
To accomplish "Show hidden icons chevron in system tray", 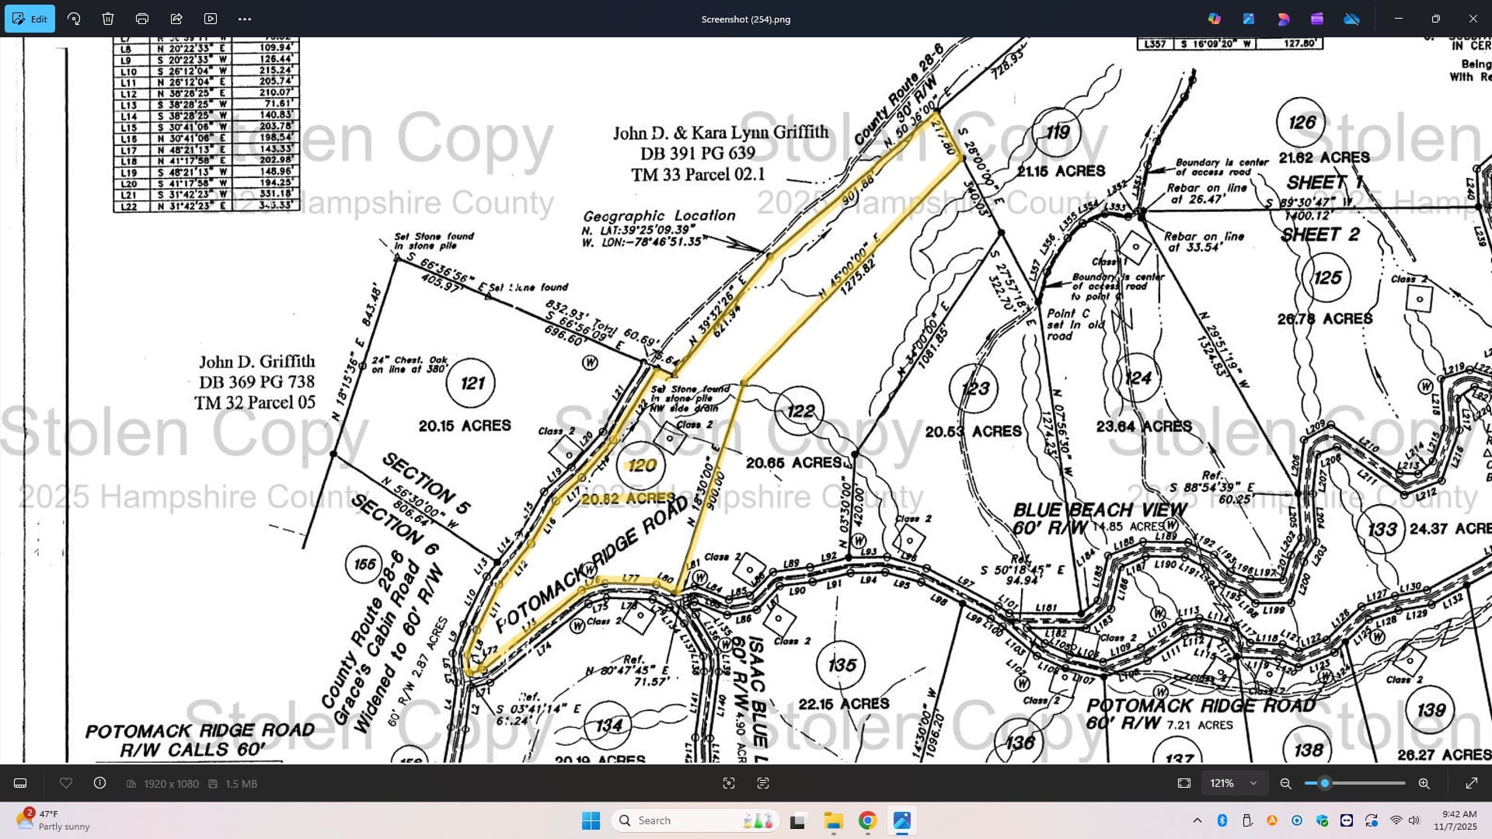I will pos(1197,820).
